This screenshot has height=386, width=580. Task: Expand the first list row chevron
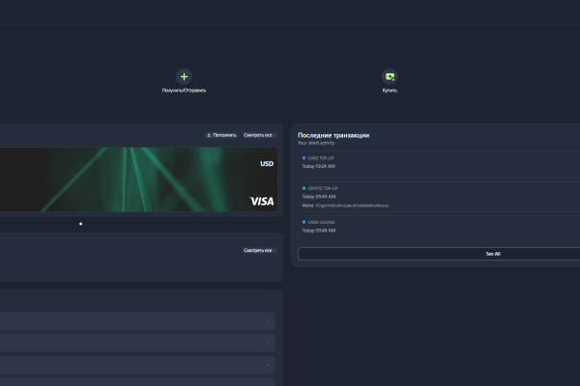tap(268, 321)
